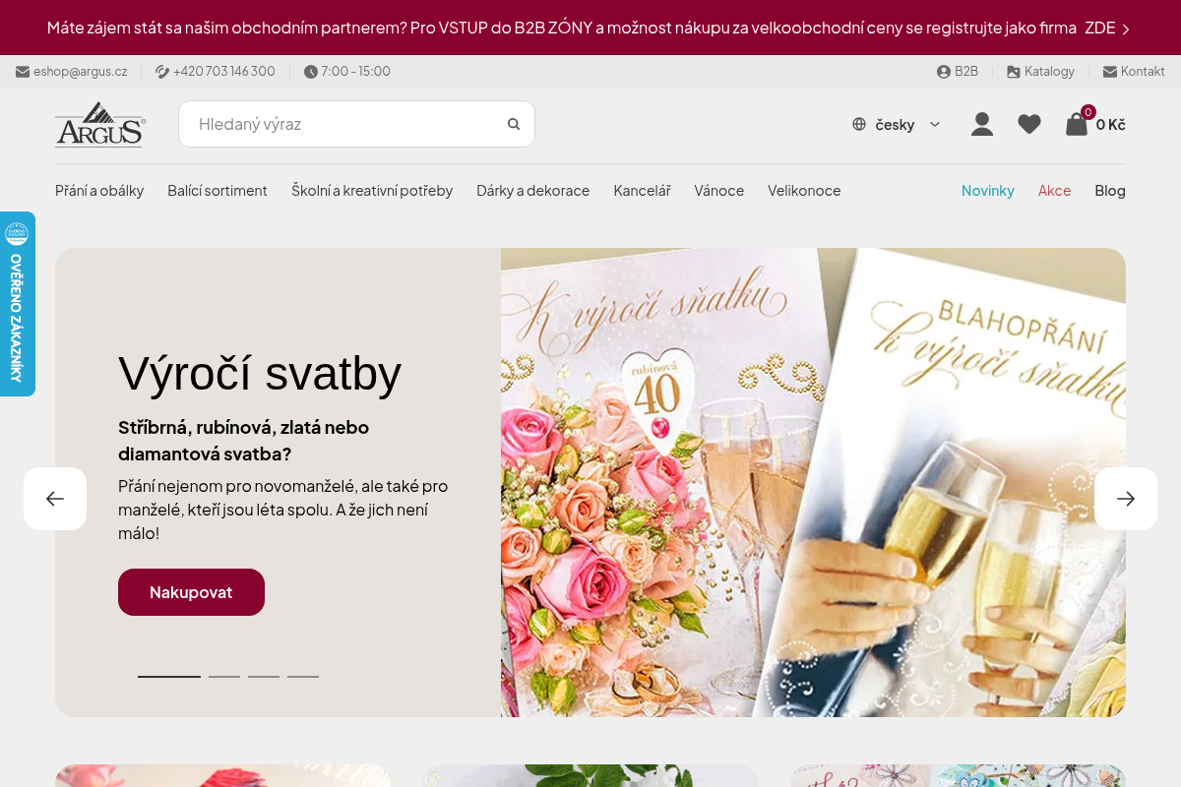Screen dimensions: 1181x787
Task: Open the Blog link
Action: pos(1110,191)
